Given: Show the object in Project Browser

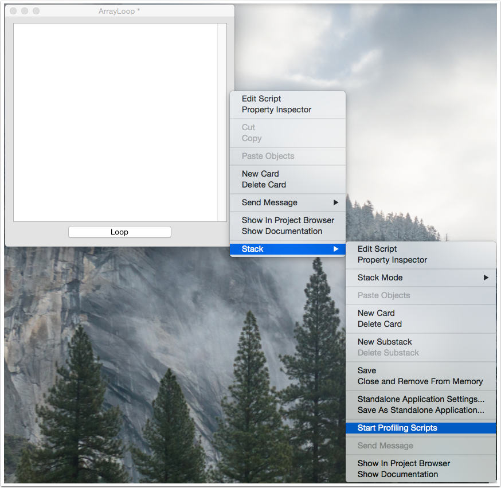Looking at the screenshot, I should 288,220.
